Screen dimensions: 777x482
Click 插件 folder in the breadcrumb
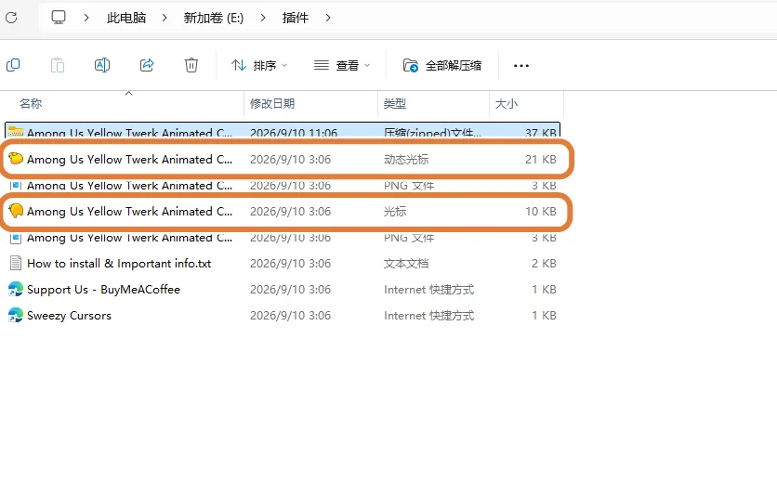296,18
